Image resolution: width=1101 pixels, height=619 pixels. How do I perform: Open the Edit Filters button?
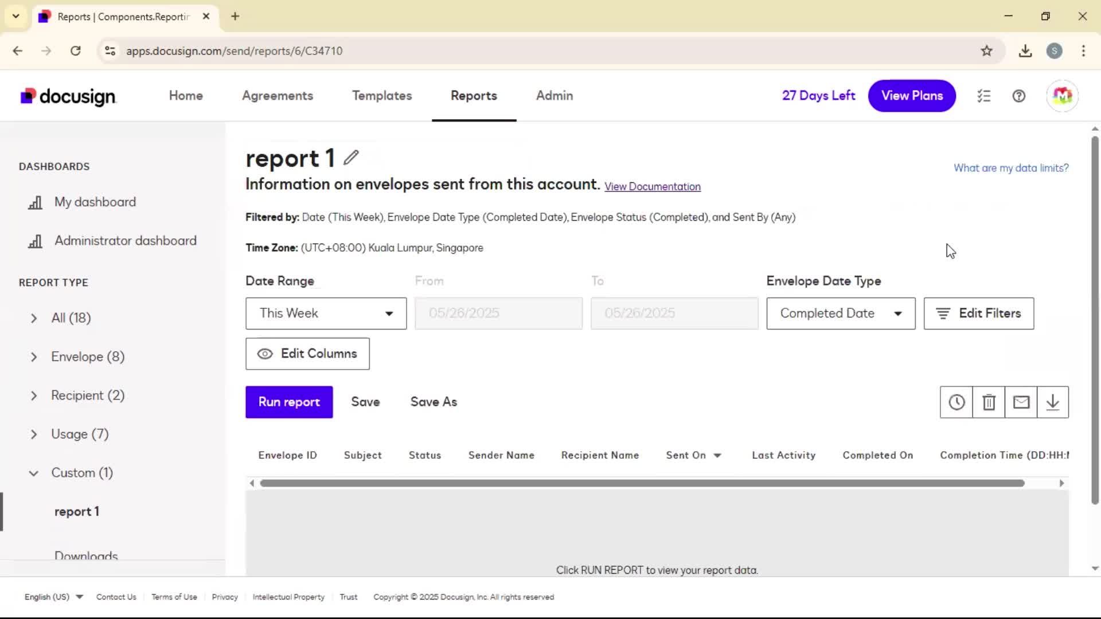point(978,314)
